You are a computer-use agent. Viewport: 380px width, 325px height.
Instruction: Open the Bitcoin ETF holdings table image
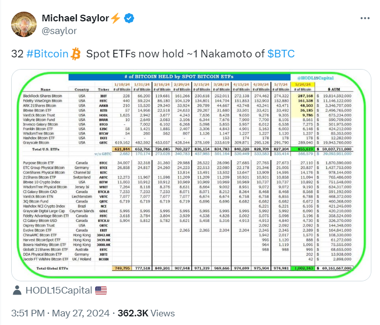point(191,175)
